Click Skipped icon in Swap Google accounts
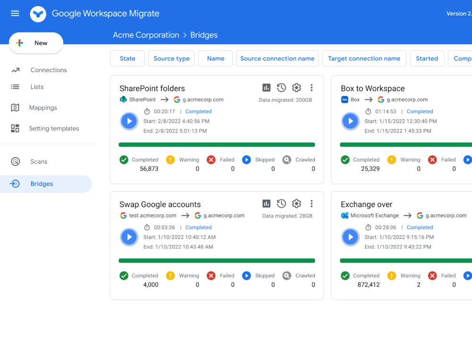Viewport: 472px width, 354px height. (x=246, y=276)
